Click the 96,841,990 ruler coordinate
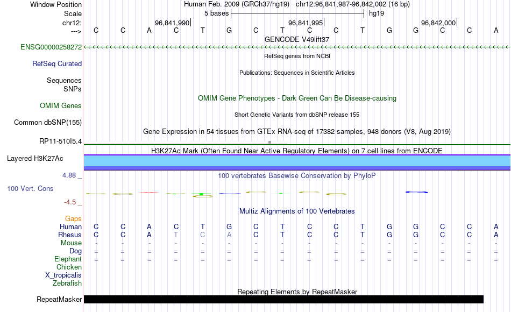 coord(172,23)
